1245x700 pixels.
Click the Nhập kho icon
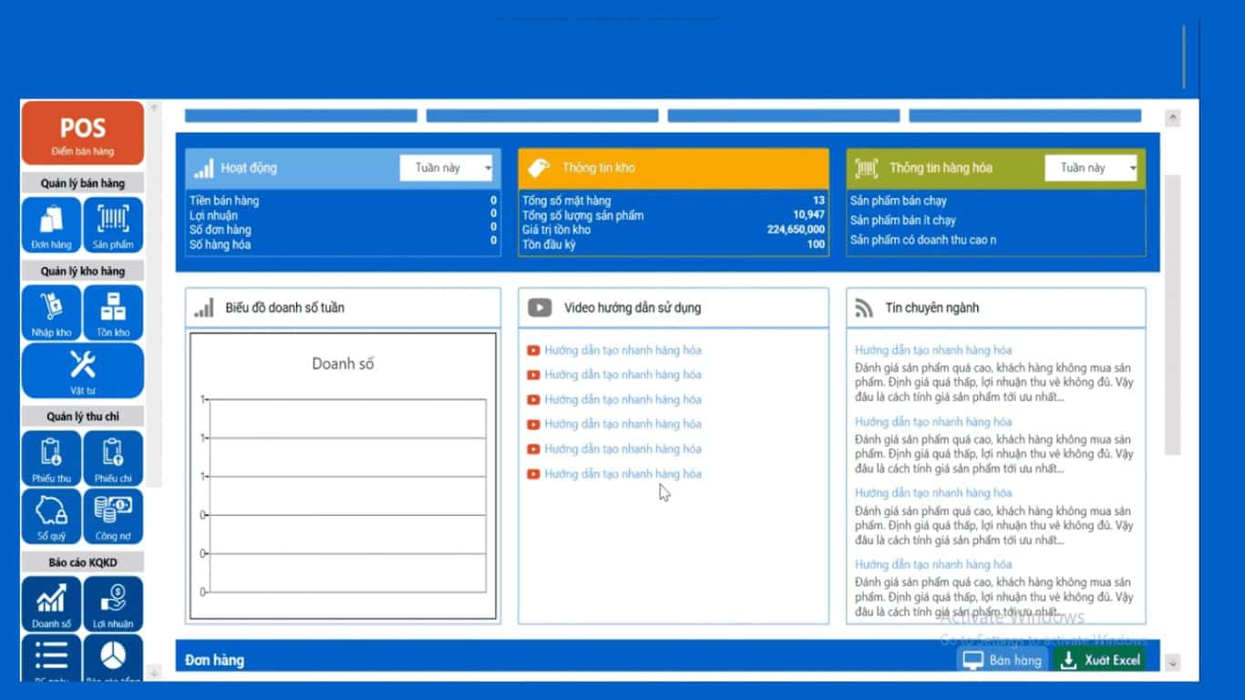click(51, 313)
